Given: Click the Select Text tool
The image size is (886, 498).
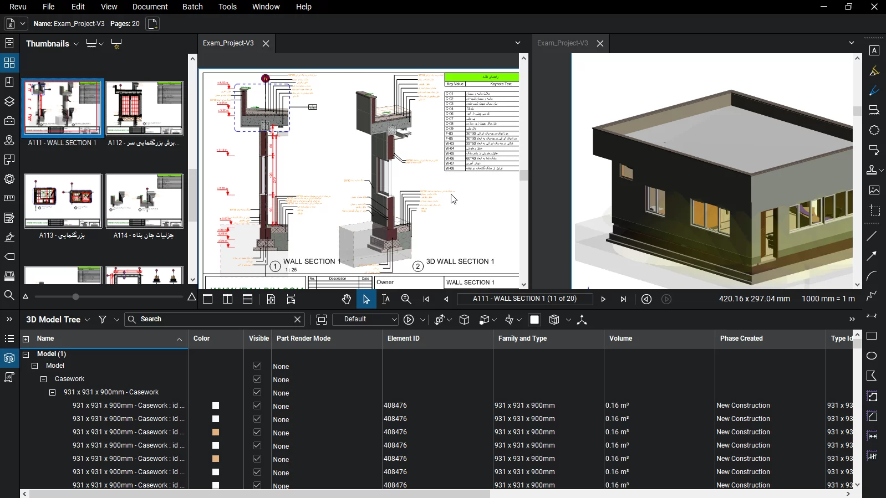Looking at the screenshot, I should coord(386,299).
